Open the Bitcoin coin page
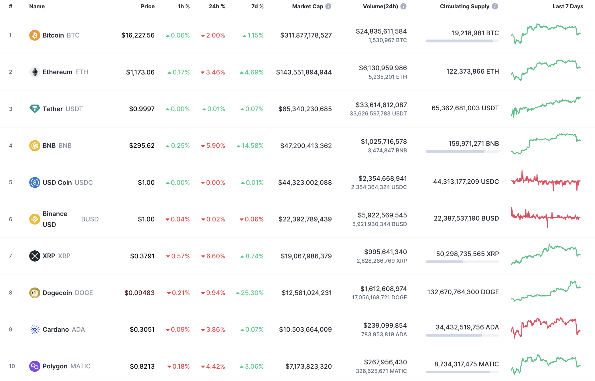Viewport: 595px width, 381px height. pos(53,35)
